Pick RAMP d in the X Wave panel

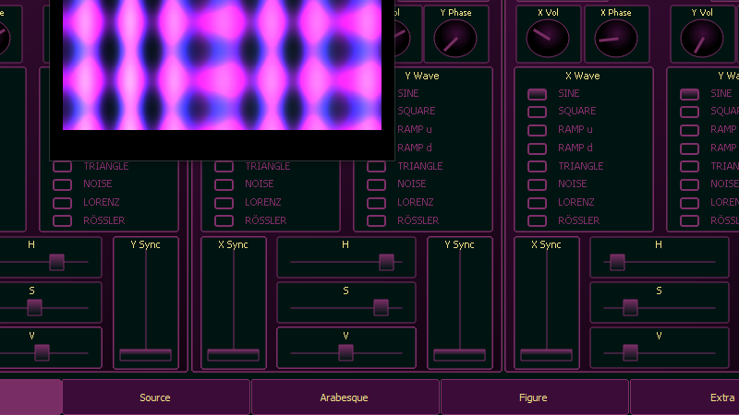(x=537, y=148)
